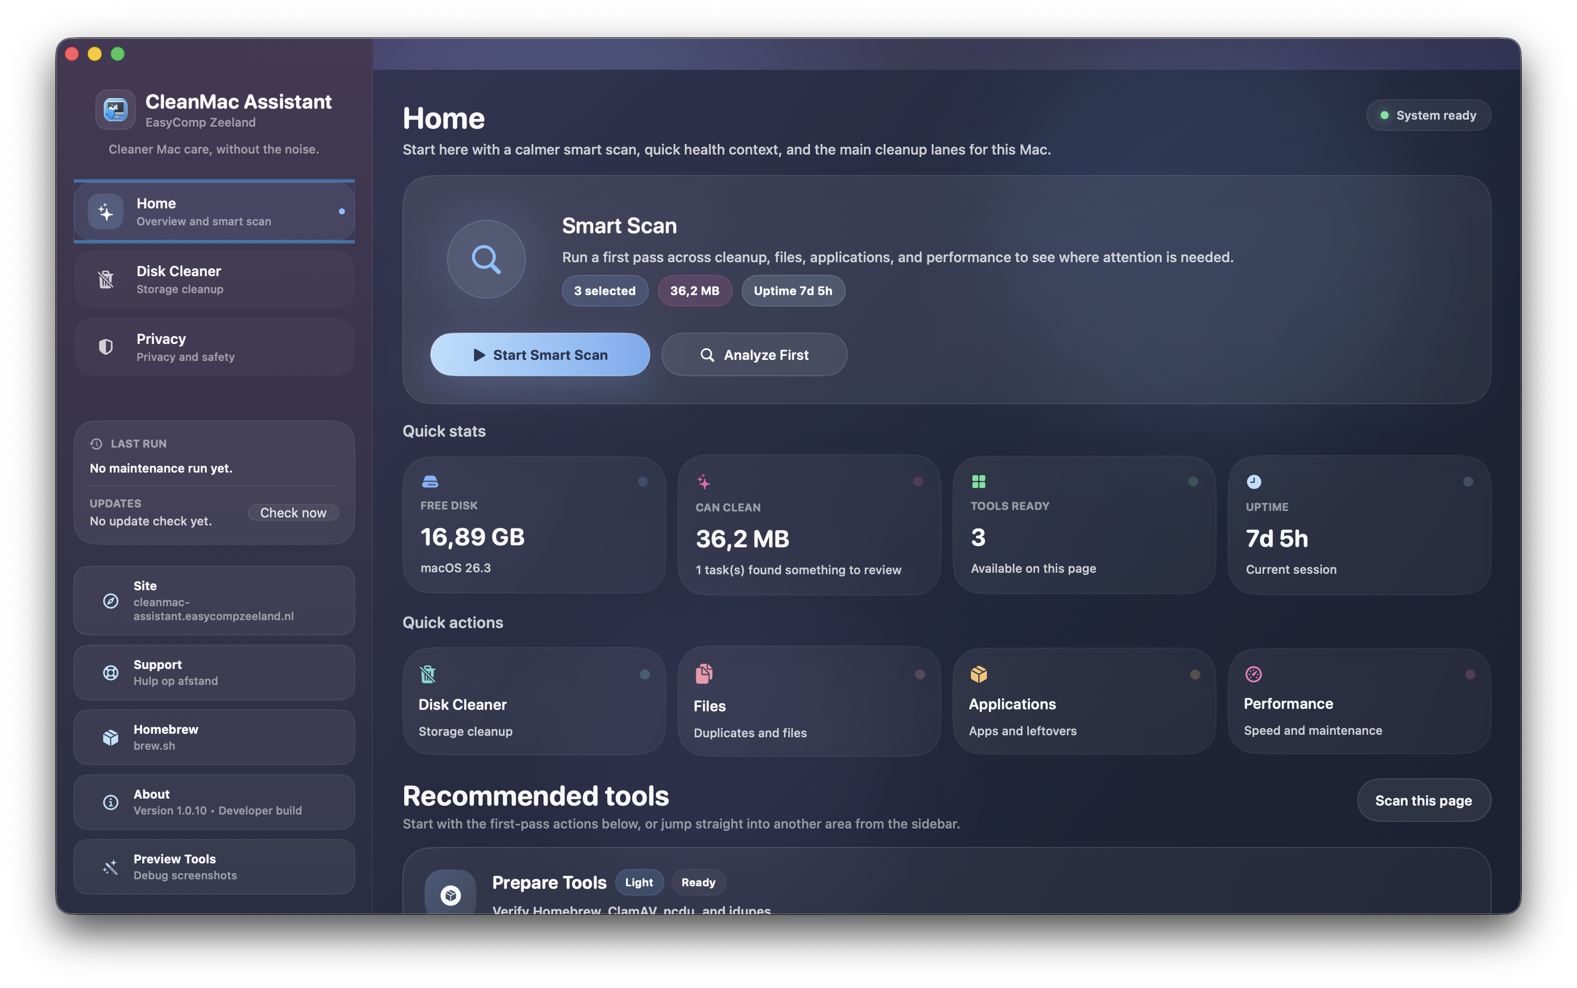The image size is (1577, 988).
Task: Open the cleanmac-assistant.easycompzeeland.nl site link
Action: coord(214,601)
